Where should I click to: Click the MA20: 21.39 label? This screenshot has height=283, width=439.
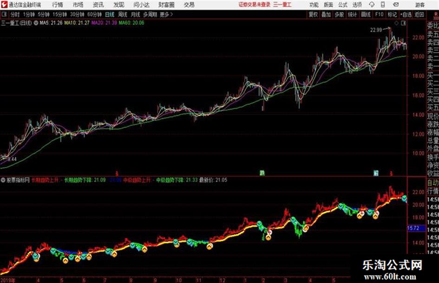point(104,23)
